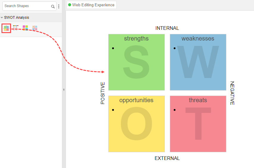Click the POSITIVE vertical label

[x=103, y=93]
